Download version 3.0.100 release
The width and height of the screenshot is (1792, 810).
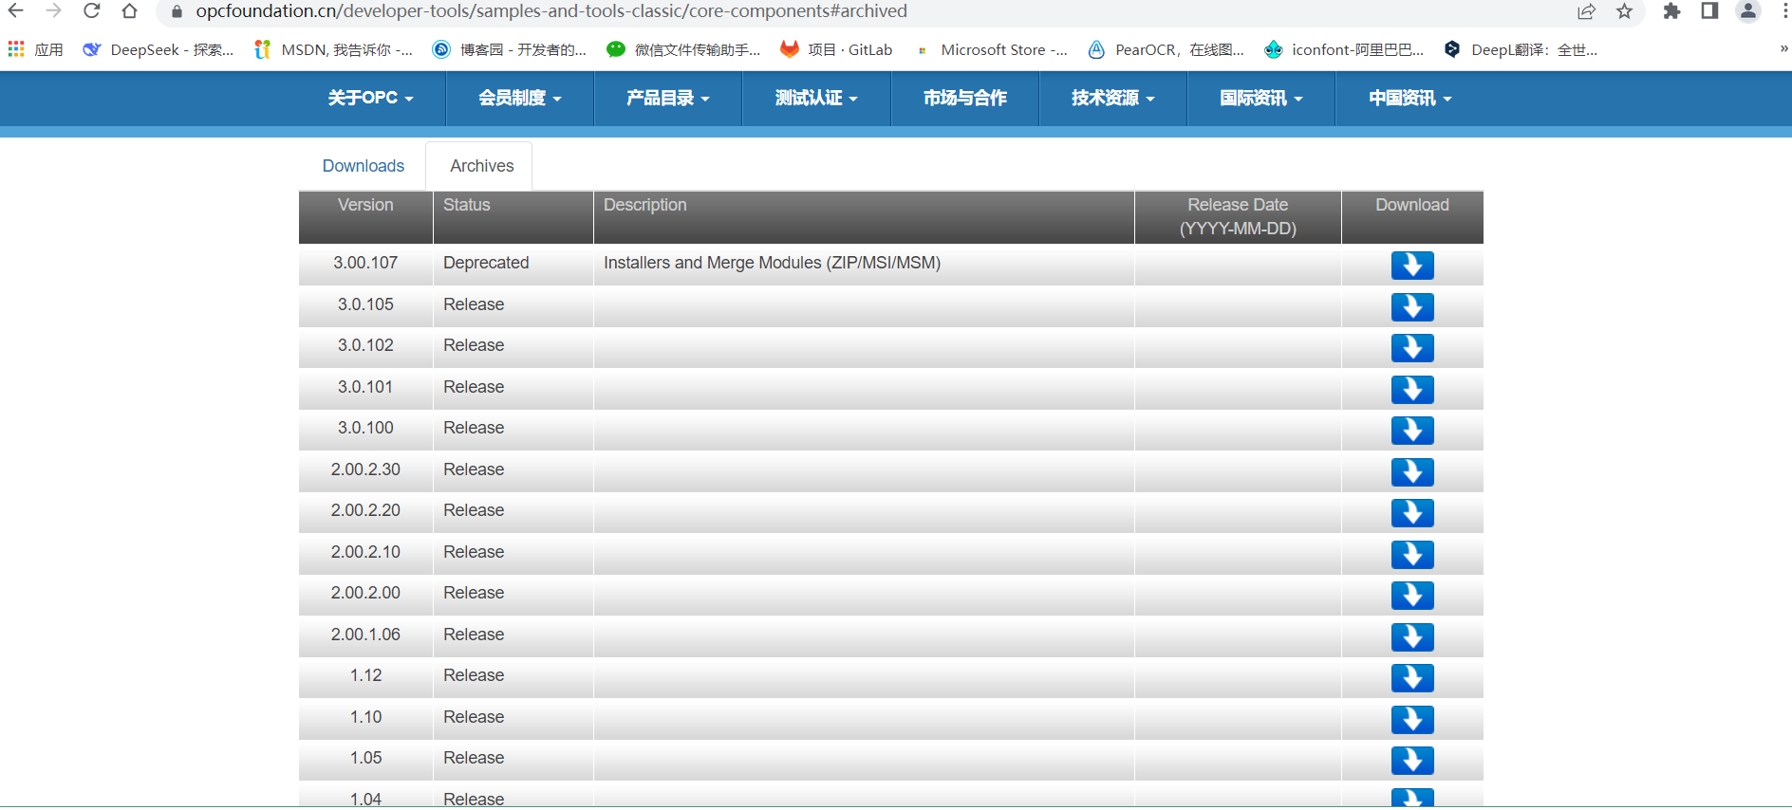pos(1412,431)
